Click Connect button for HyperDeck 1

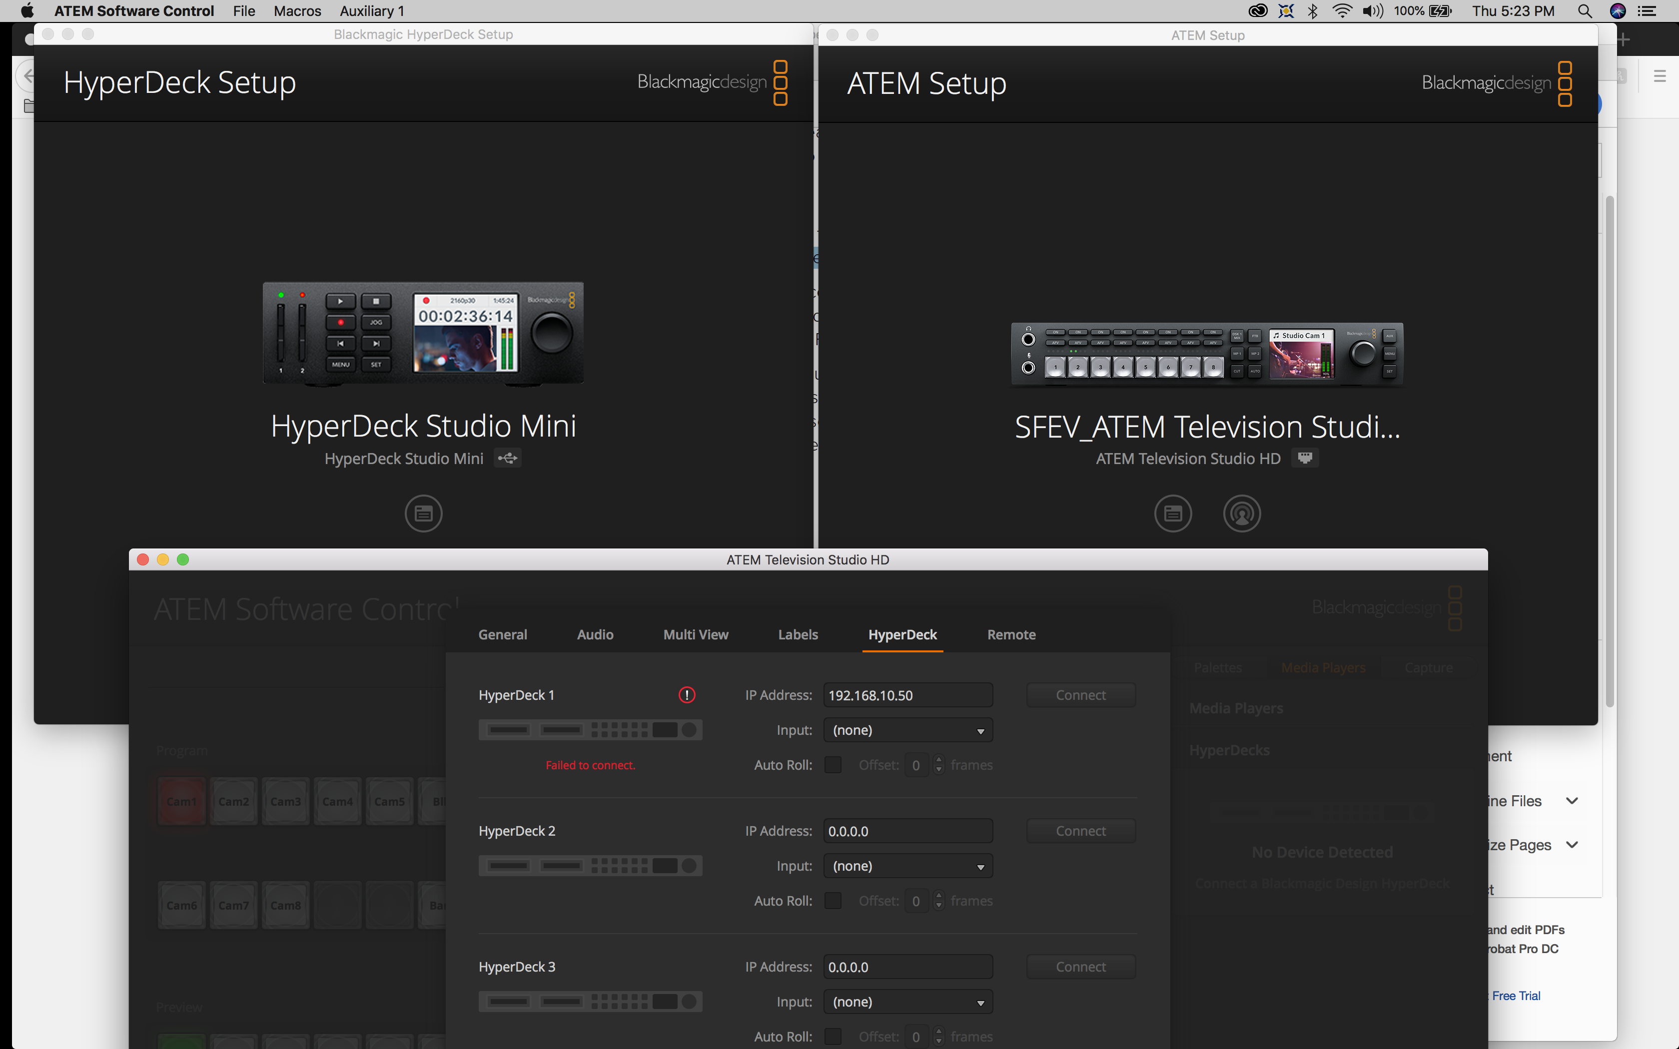click(1081, 694)
